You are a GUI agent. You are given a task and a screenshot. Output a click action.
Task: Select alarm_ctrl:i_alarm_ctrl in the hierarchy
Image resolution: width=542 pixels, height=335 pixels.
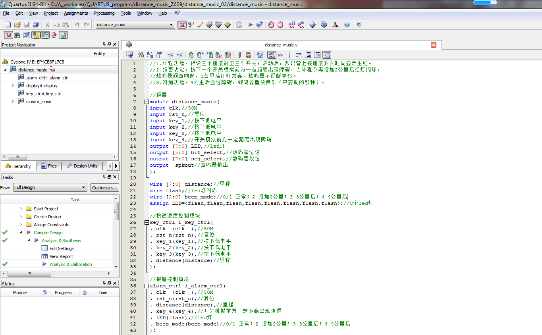click(47, 78)
